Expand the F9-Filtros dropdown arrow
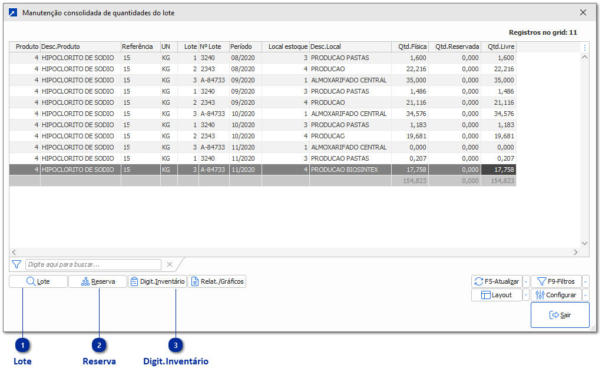 tap(586, 281)
